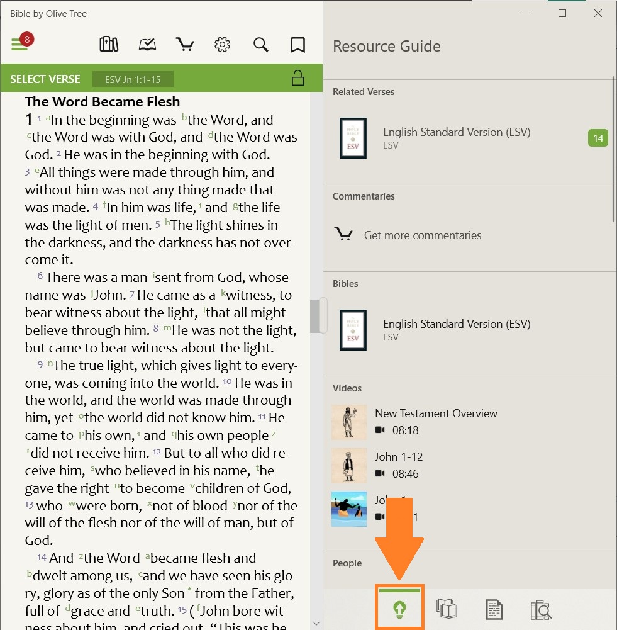Select the library lookup search tab
The image size is (617, 630).
click(x=541, y=609)
